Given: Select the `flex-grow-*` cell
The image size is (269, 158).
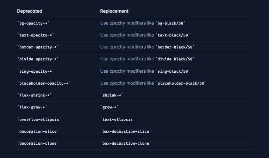Looking at the screenshot, I should [33, 107].
